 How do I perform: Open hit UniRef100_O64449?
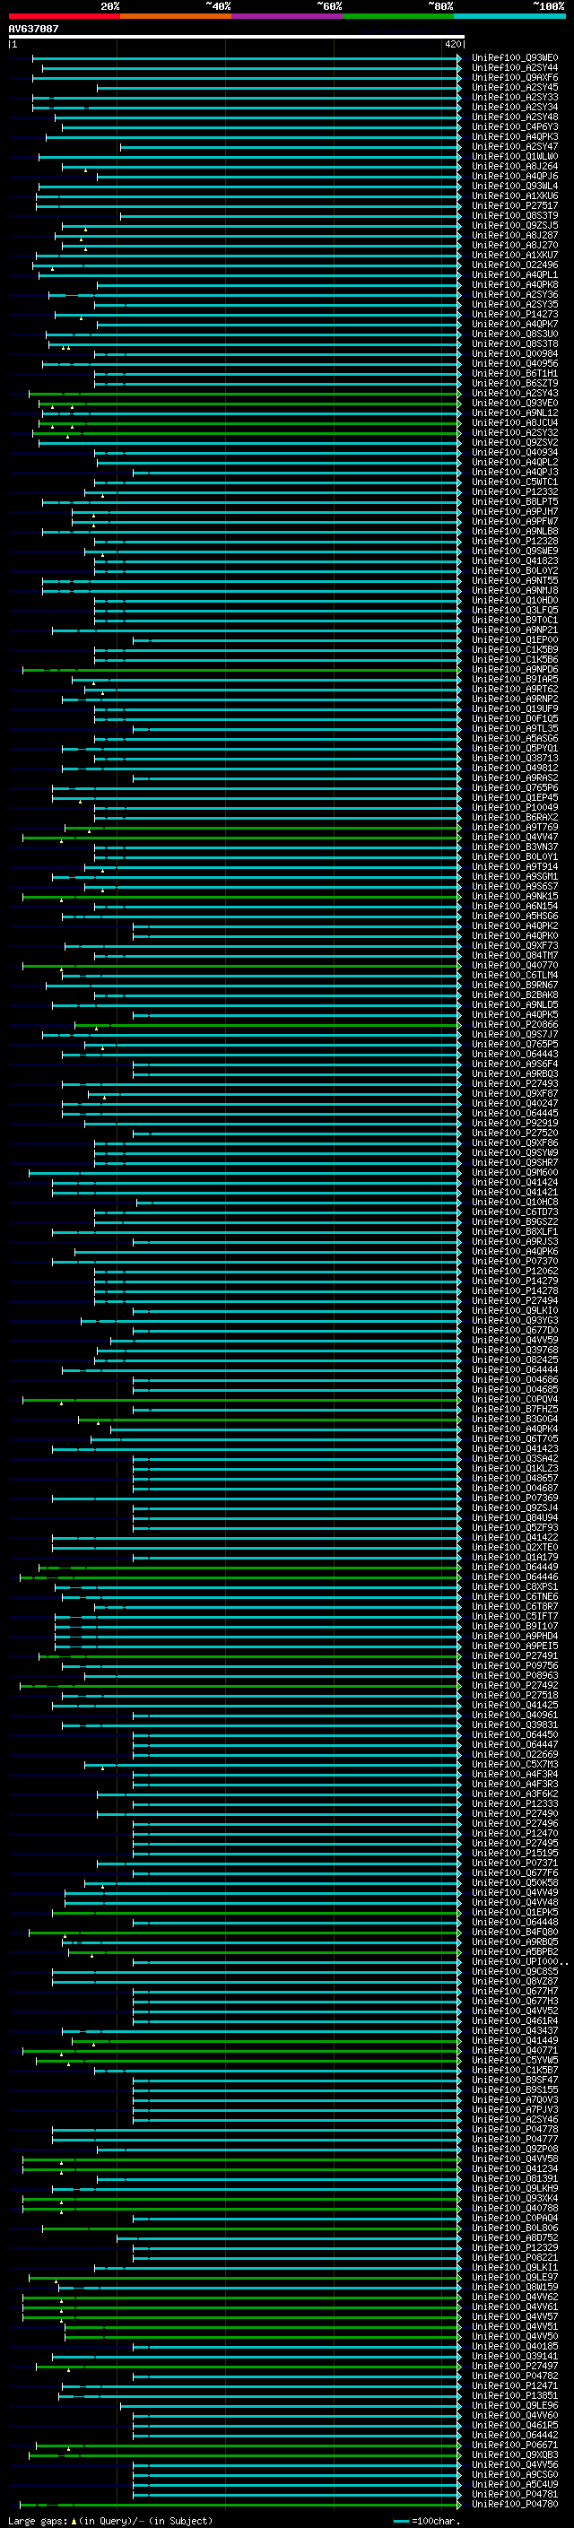514,1568
